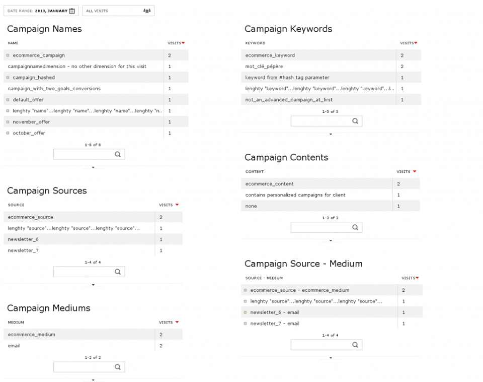Expand footer arrow below Campaign Names table
The height and width of the screenshot is (382, 483).
pos(93,167)
